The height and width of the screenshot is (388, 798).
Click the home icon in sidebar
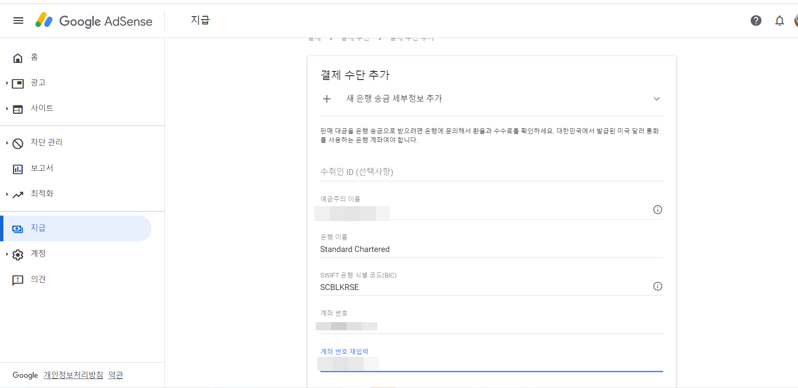pos(18,58)
